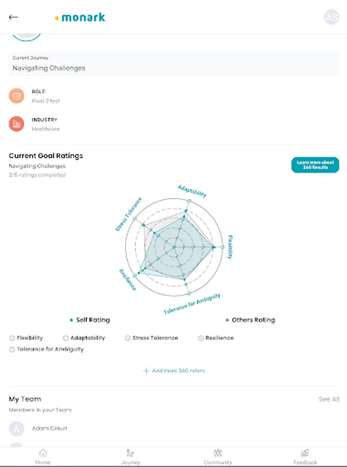Open the Feedback tab

tap(305, 456)
